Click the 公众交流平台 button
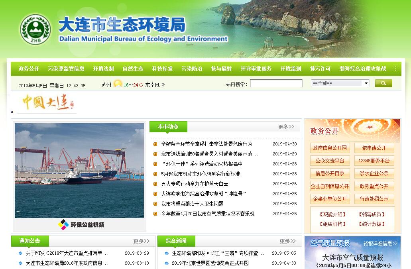 (x=330, y=161)
